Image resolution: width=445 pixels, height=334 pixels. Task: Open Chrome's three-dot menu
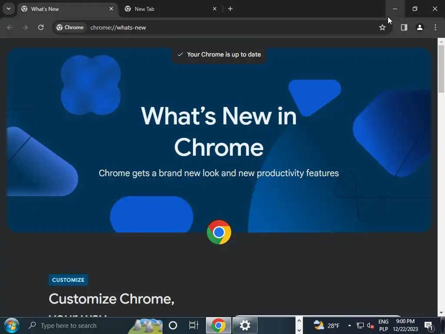[435, 27]
